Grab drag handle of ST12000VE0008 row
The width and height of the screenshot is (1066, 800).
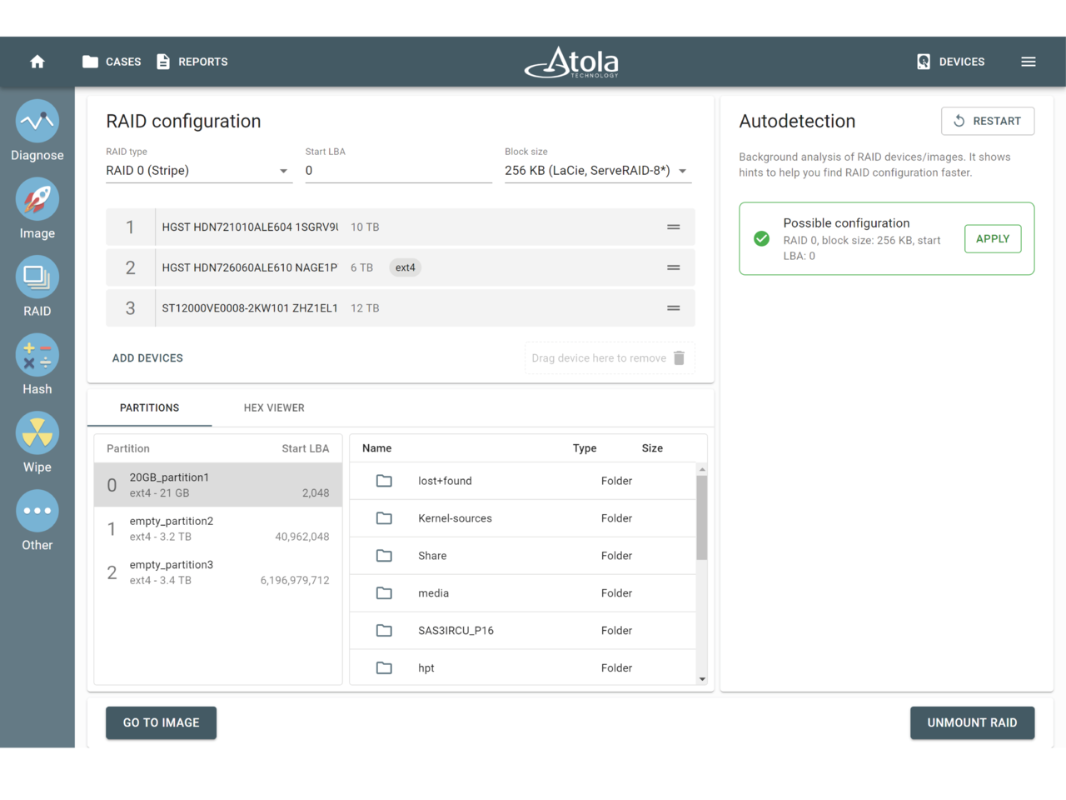[x=674, y=308]
